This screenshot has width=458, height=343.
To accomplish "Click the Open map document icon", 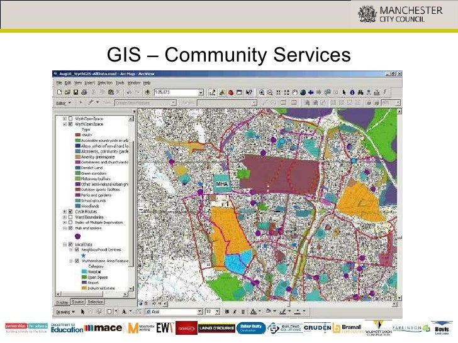I will coord(67,92).
